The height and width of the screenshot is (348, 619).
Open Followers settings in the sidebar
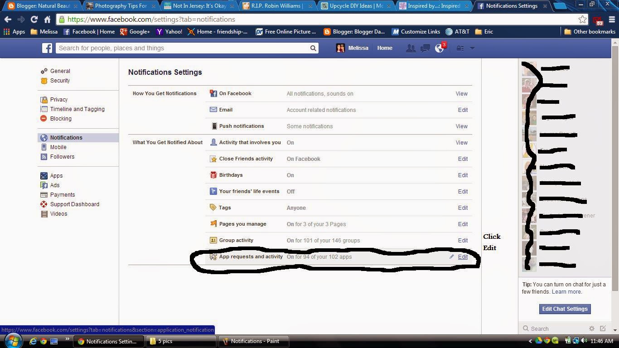click(x=62, y=157)
